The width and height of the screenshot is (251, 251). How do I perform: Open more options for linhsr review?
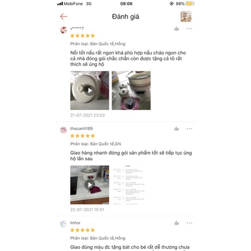pyautogui.click(x=189, y=223)
